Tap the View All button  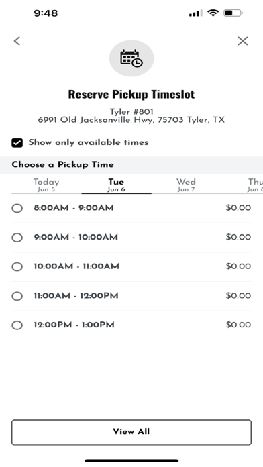point(131,432)
